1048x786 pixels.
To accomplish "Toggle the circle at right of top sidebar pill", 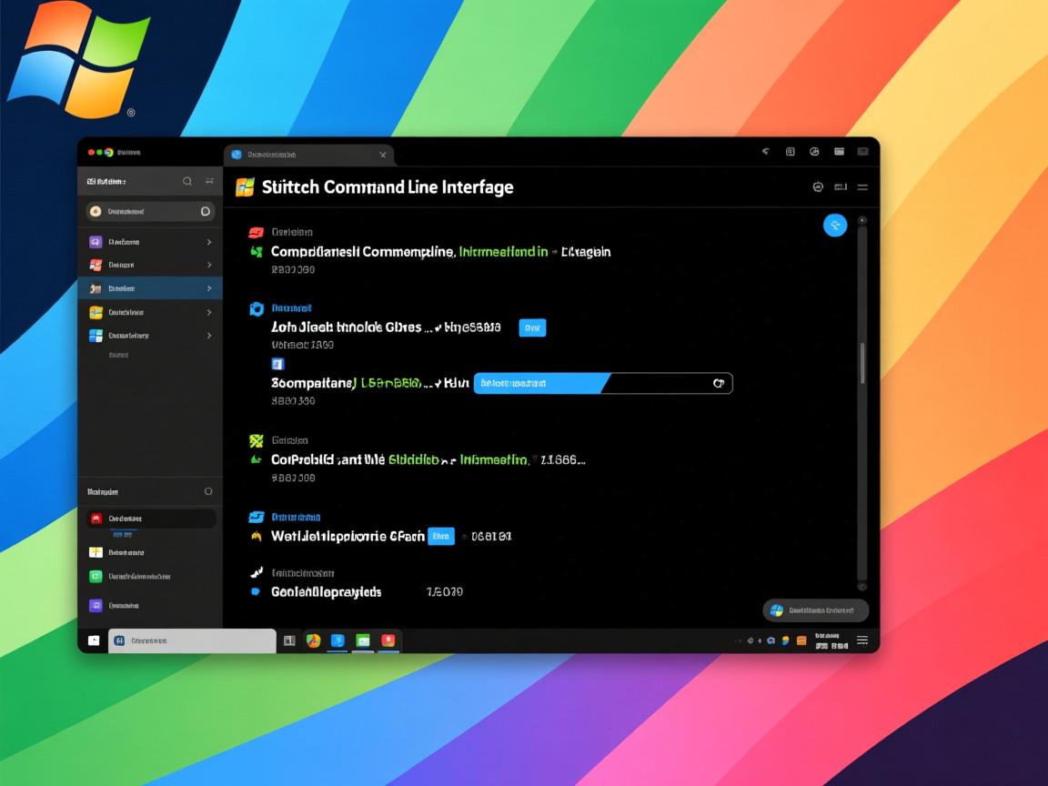I will [x=206, y=211].
